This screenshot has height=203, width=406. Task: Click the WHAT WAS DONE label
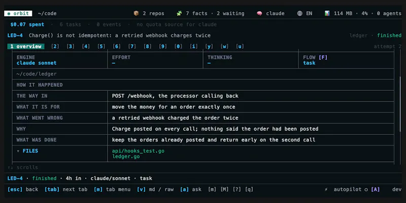(37, 140)
